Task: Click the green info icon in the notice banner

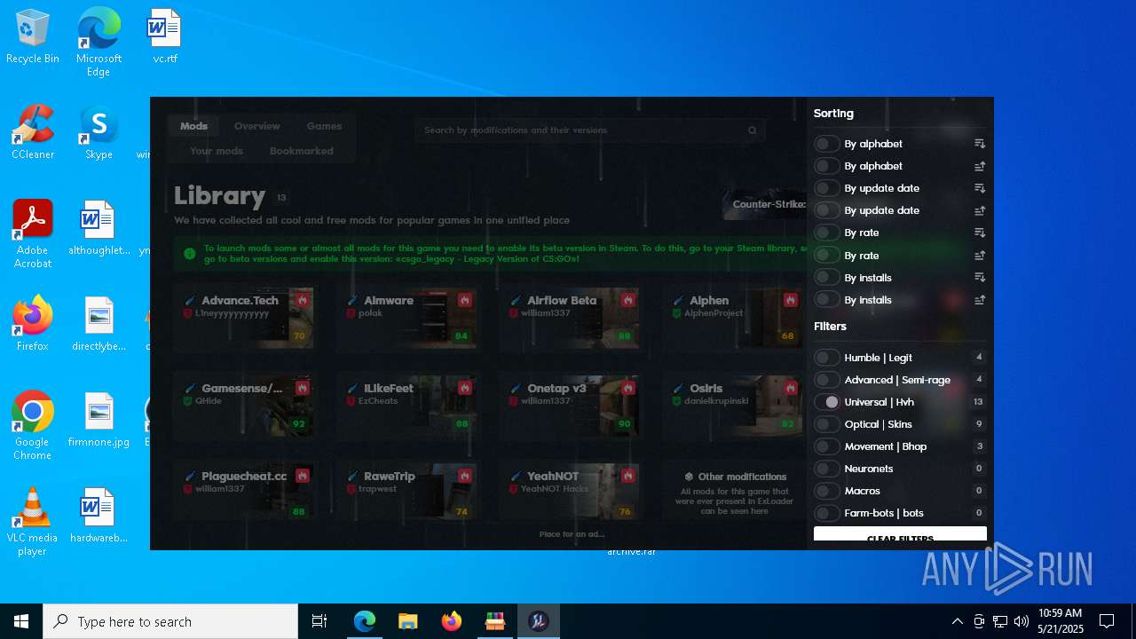Action: (189, 254)
